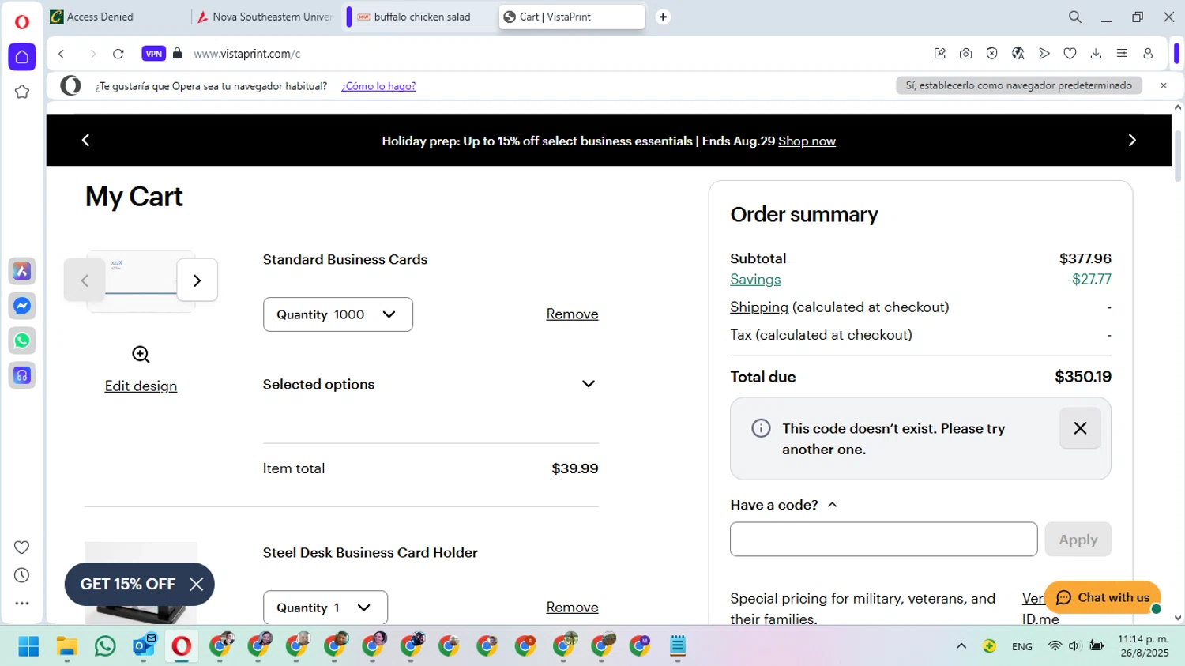Switch to buffalo chicken salad tab
This screenshot has height=666, width=1185.
422,17
